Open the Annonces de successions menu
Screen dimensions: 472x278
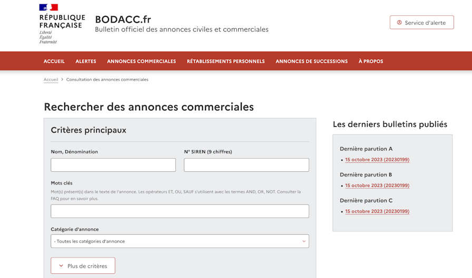click(x=311, y=61)
